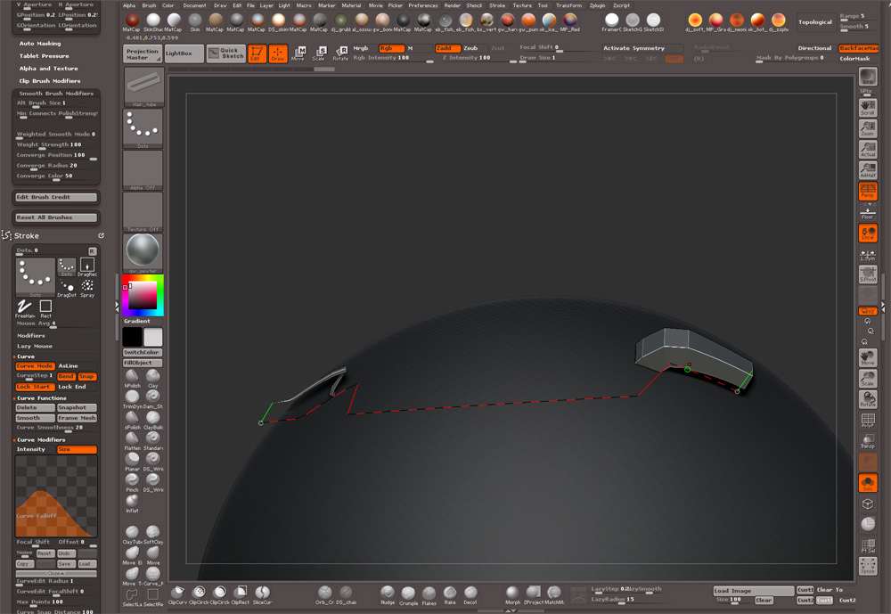Pick the Spray stroke icon
The image size is (891, 614).
pyautogui.click(x=87, y=287)
